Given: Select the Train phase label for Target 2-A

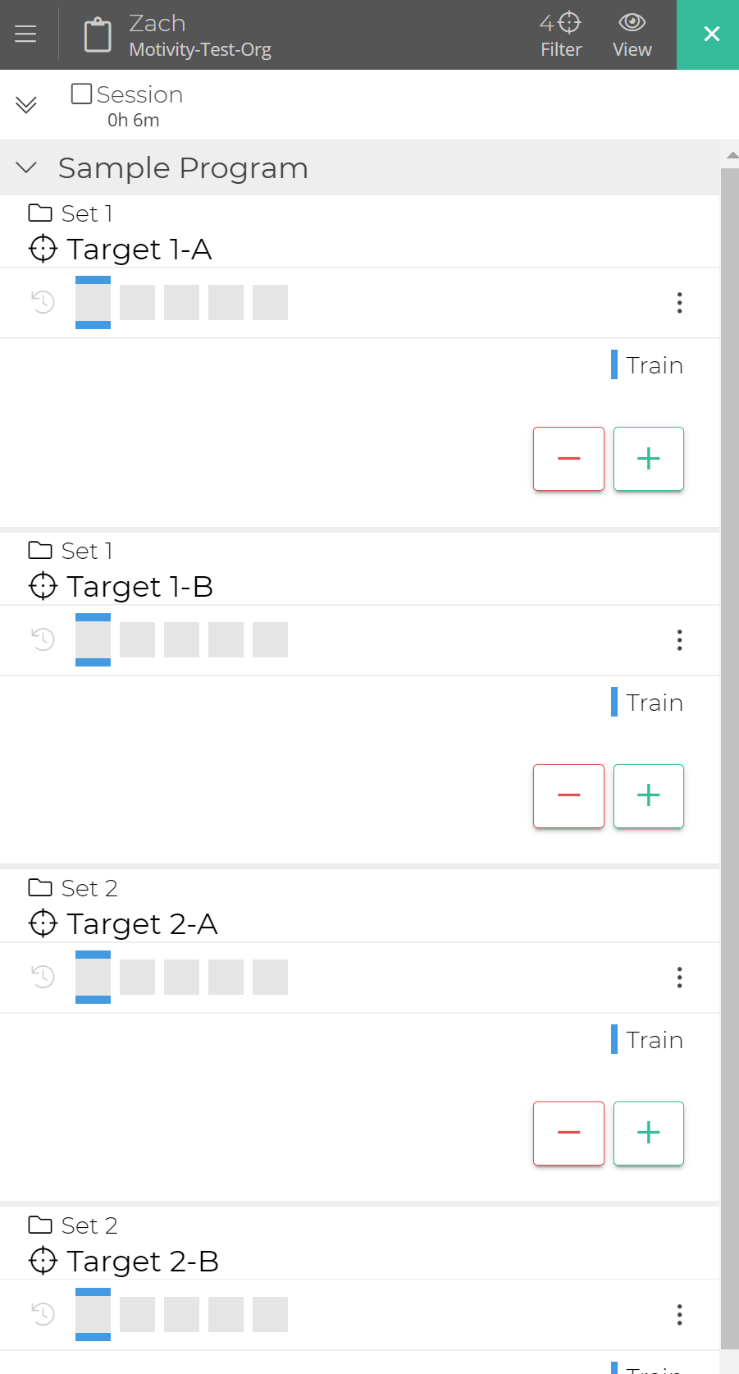Looking at the screenshot, I should pos(654,1040).
